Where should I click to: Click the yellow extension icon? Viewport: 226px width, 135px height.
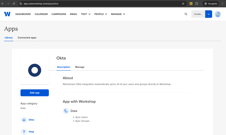point(191,4)
